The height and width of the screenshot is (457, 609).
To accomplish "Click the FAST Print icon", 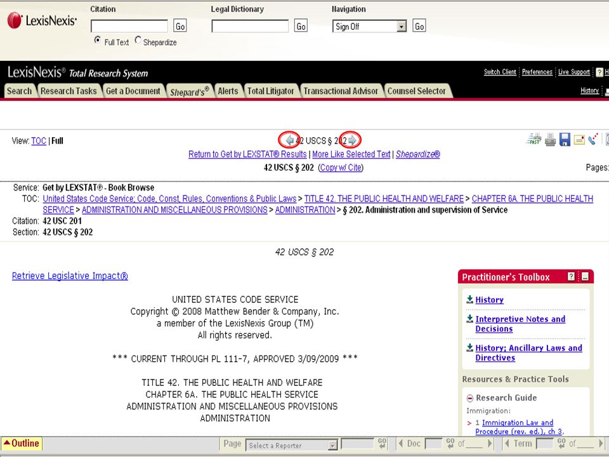I will tap(534, 139).
